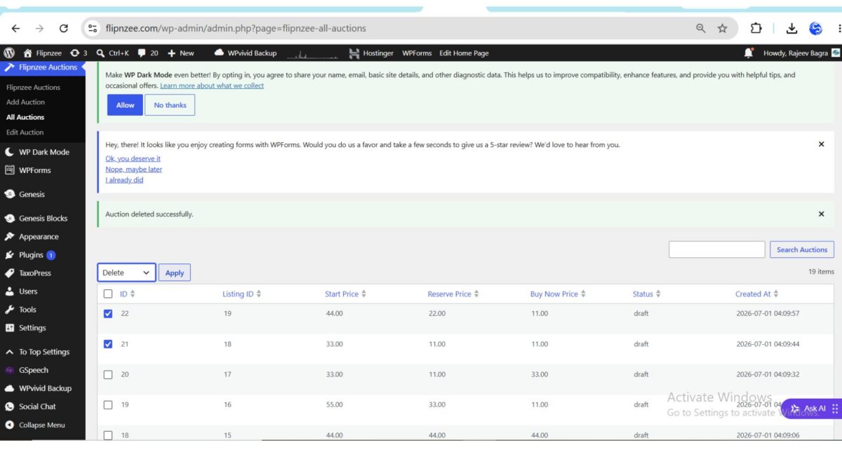Click the browser address bar URL

pyautogui.click(x=236, y=29)
